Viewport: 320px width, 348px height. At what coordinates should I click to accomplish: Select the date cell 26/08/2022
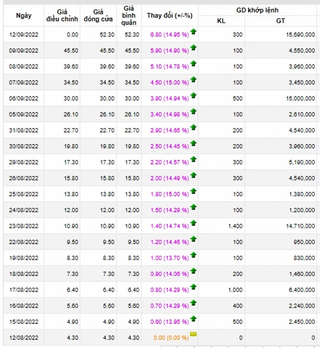24,178
